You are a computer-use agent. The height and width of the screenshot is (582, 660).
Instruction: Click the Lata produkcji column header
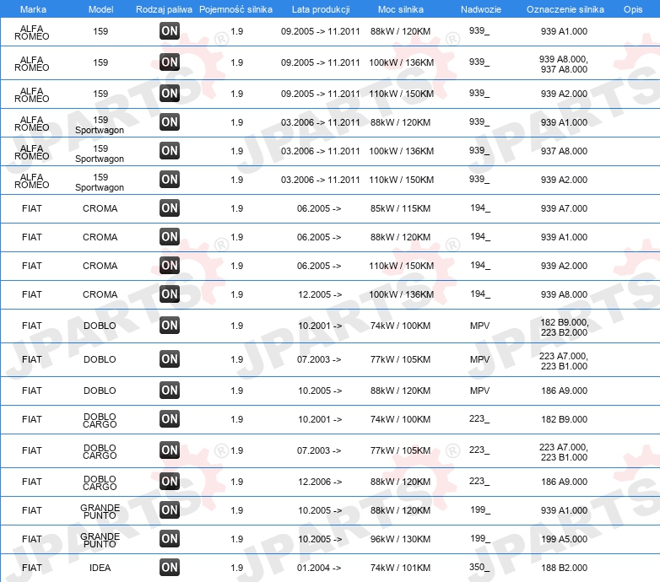click(x=321, y=9)
